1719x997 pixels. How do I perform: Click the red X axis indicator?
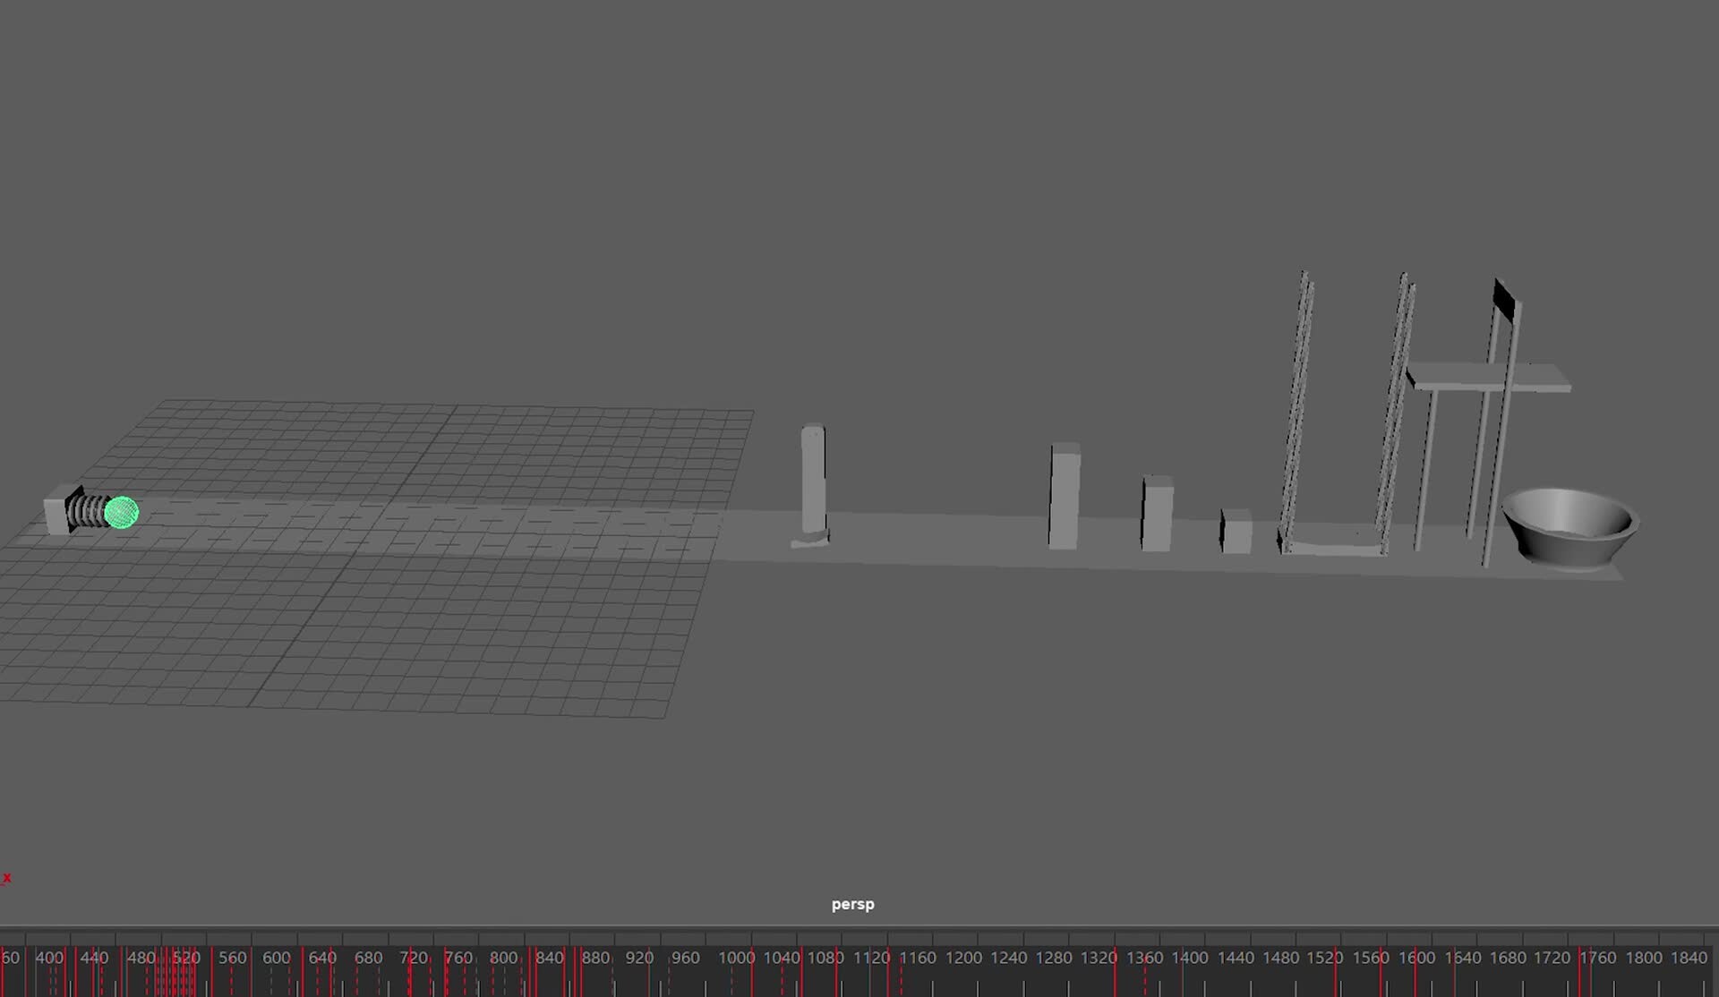(x=6, y=878)
